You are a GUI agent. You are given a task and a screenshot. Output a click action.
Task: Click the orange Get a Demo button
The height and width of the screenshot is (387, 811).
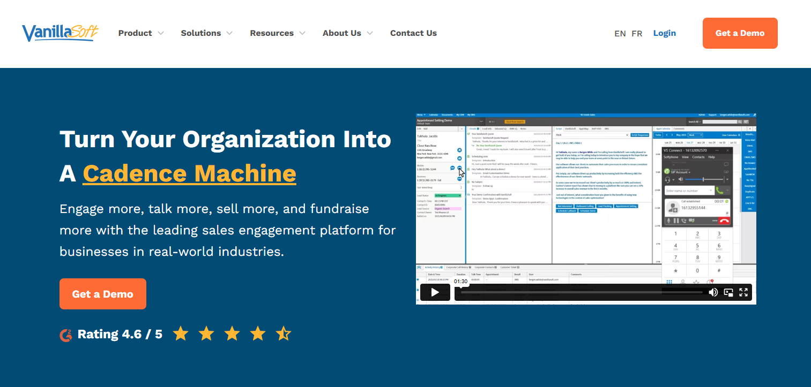pyautogui.click(x=740, y=33)
